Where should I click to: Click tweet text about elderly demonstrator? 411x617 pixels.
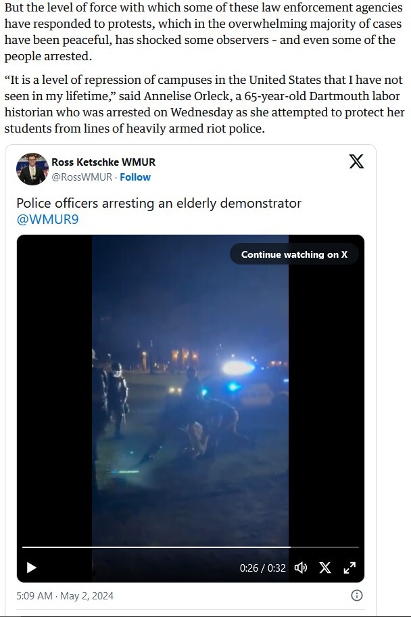[x=159, y=203]
